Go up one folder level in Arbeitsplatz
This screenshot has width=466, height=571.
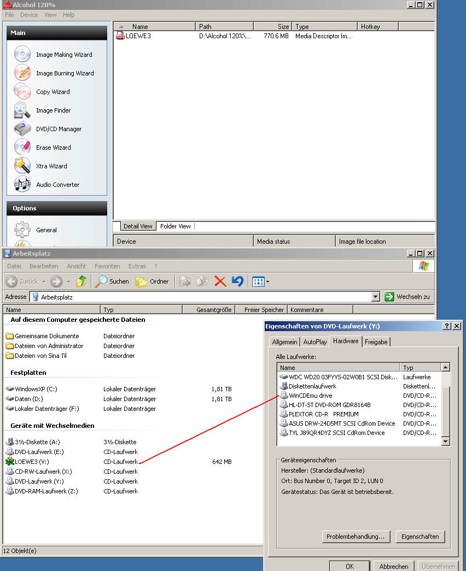coord(81,281)
